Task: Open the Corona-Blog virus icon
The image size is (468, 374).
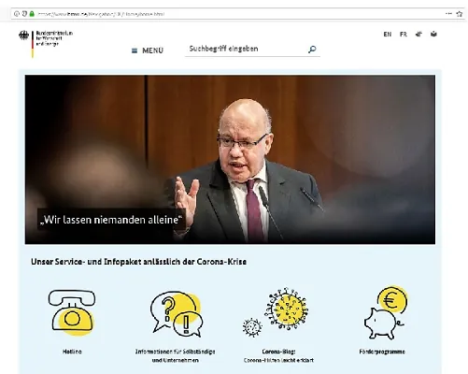Action: pos(276,312)
